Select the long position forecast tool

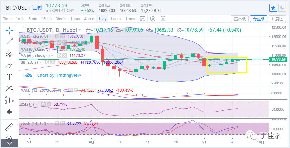click(9, 100)
